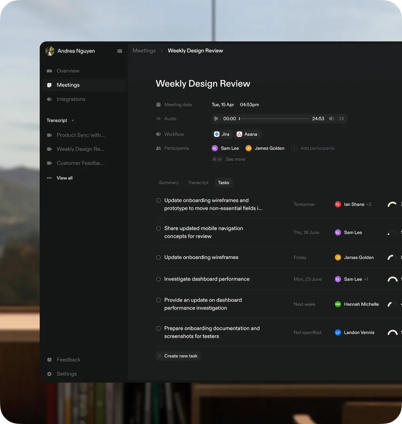
Task: Open Weekly Design Re... in the sidebar transcript list
Action: coord(80,149)
